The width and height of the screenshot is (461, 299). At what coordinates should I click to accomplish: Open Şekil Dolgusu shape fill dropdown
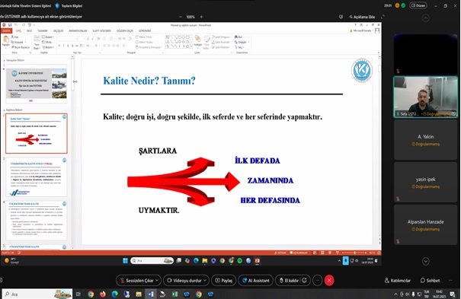[221, 37]
